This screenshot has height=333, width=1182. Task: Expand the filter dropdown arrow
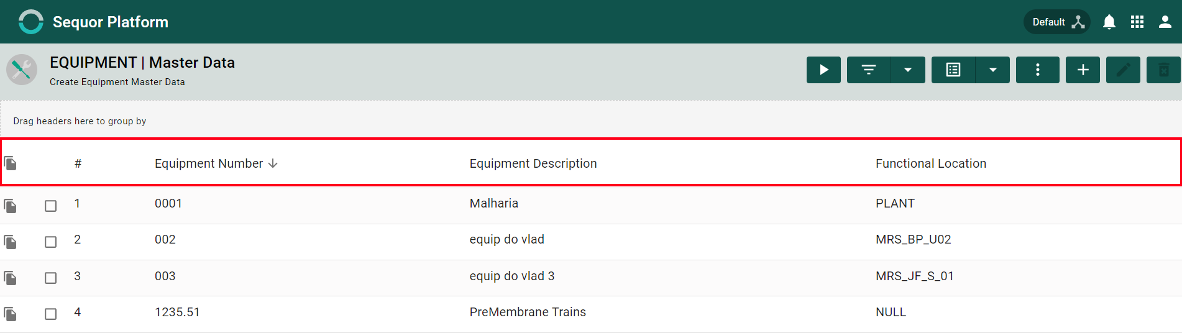click(908, 70)
